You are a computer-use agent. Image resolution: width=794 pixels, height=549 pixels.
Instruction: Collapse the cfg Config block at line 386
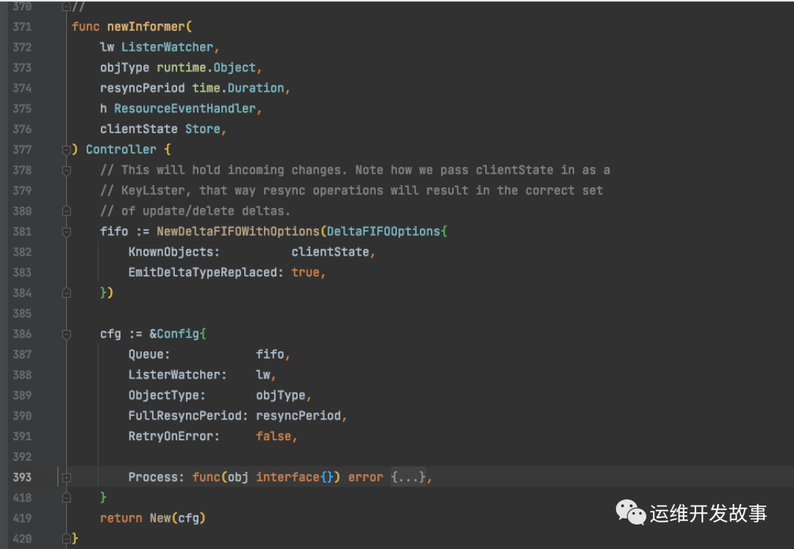click(x=67, y=334)
